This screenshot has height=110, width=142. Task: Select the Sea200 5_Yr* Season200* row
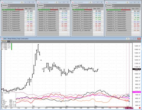click(x=119, y=20)
